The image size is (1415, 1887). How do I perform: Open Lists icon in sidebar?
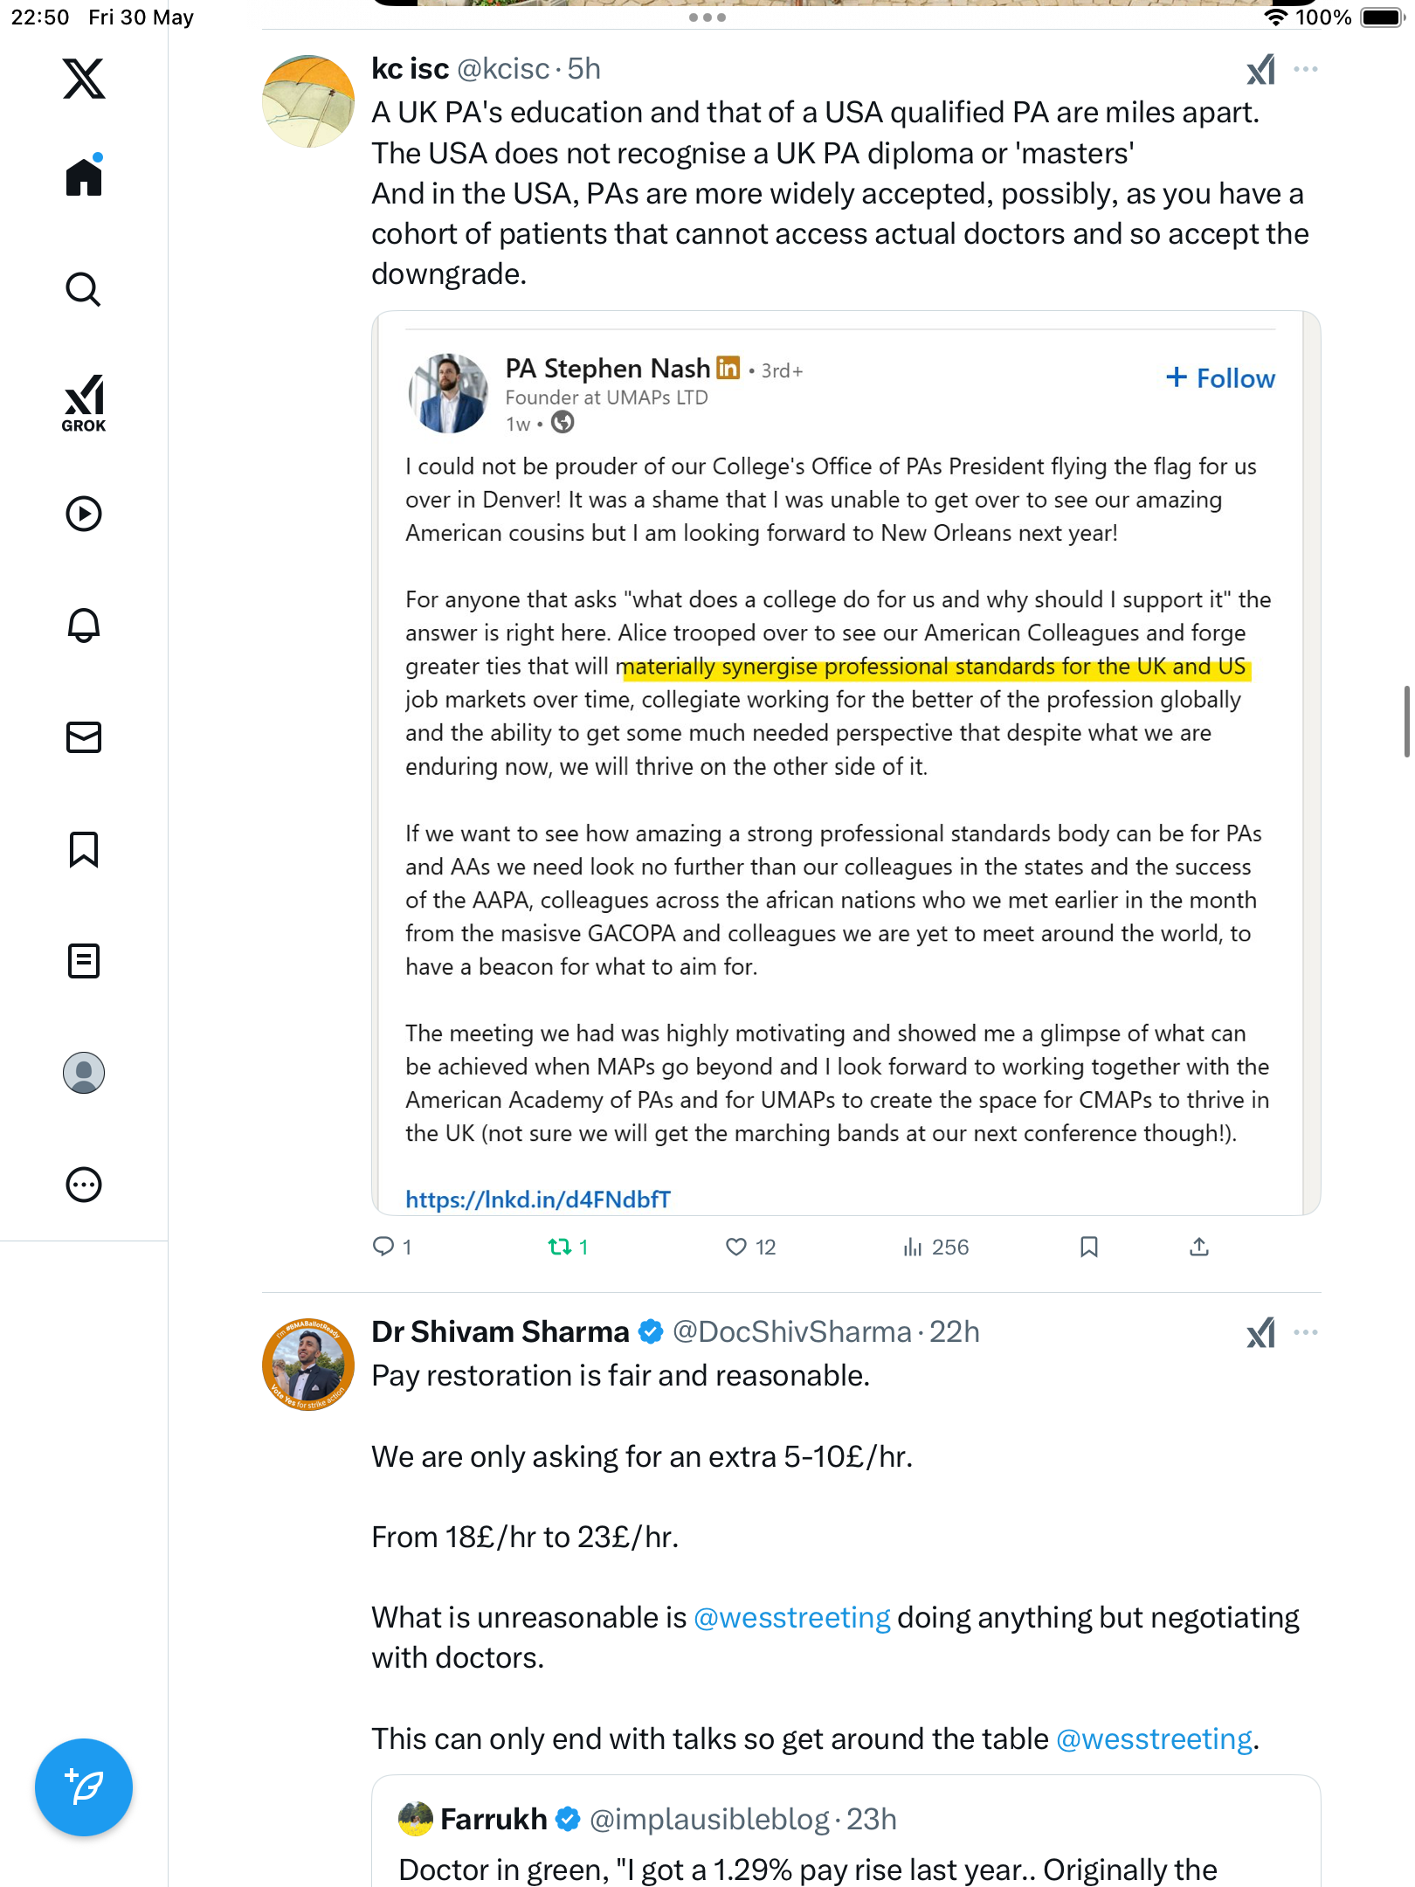[84, 961]
